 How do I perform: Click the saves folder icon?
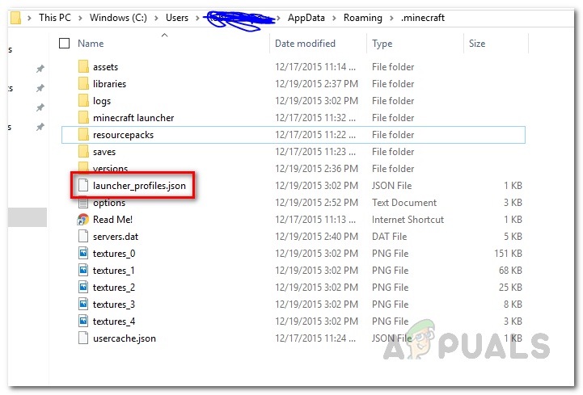coord(83,152)
